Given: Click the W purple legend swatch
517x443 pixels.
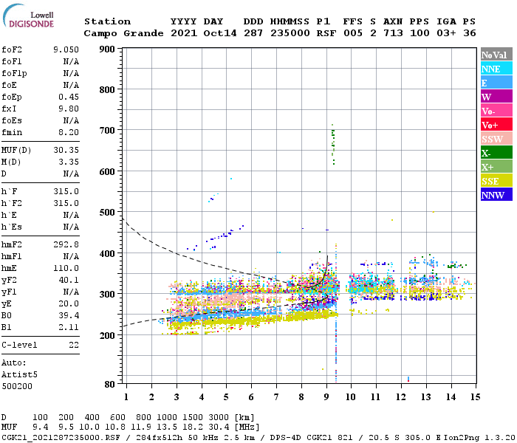Looking at the screenshot, I should [496, 97].
